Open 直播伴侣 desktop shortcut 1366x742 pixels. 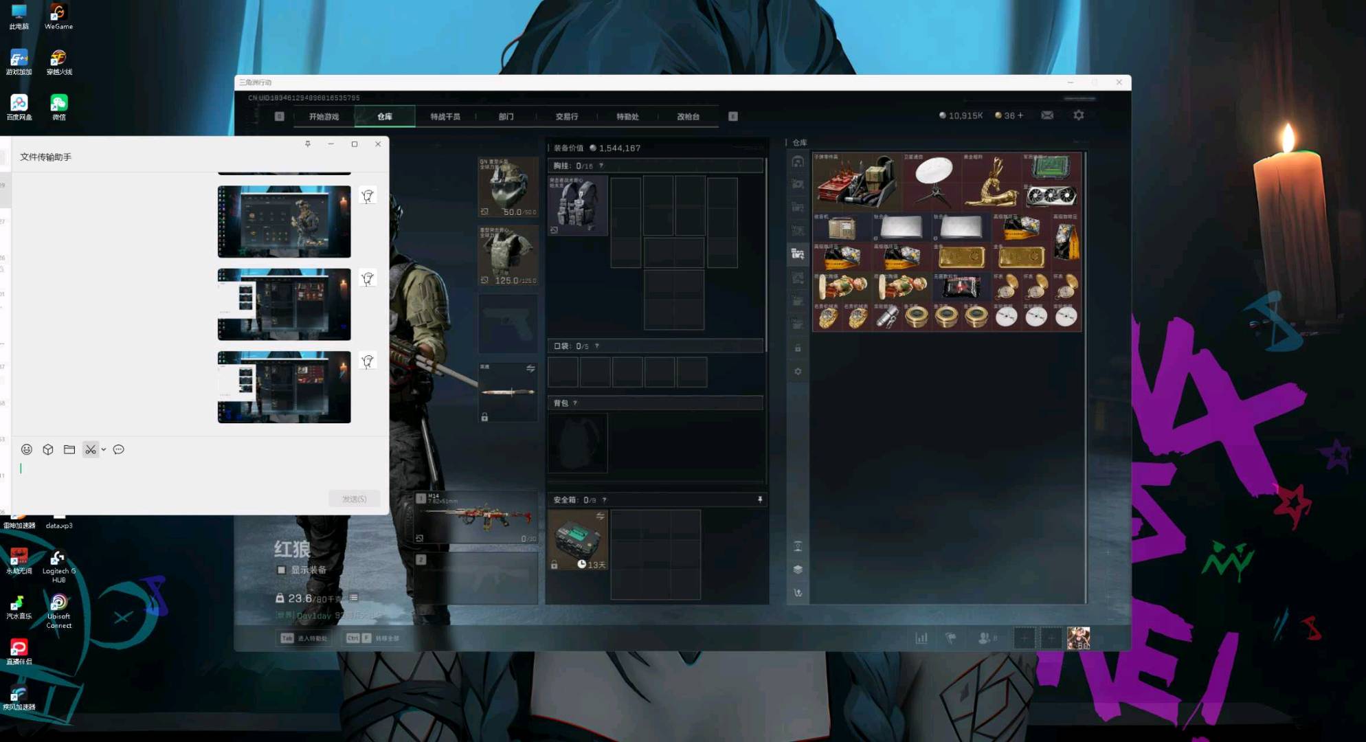click(19, 652)
